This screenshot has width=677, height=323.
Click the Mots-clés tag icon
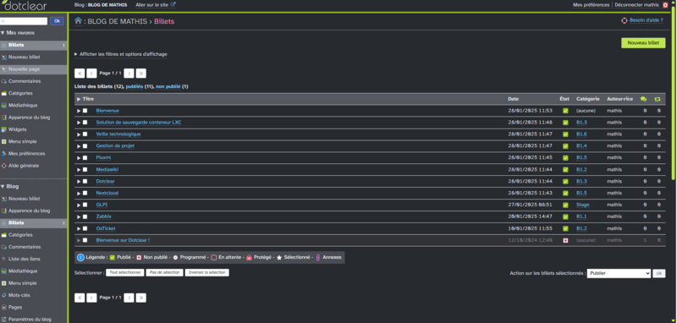[4, 295]
